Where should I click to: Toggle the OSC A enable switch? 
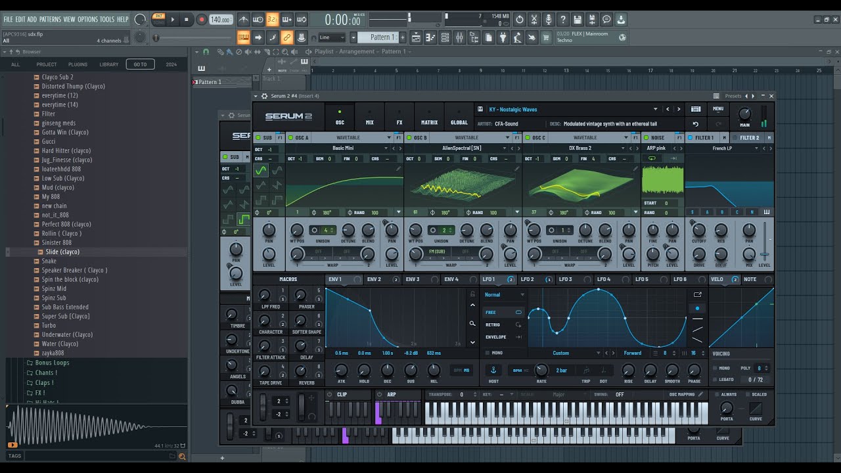tap(291, 138)
